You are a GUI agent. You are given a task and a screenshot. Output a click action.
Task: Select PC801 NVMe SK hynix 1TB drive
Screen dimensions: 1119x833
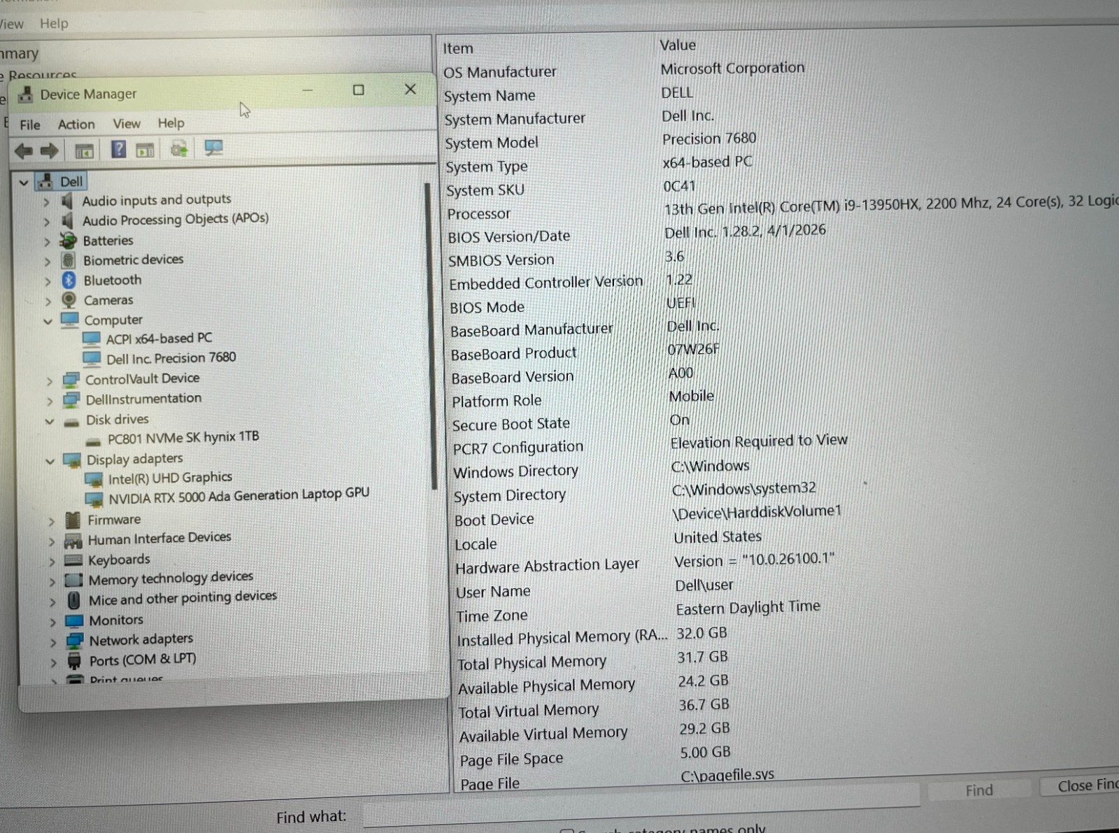click(183, 438)
